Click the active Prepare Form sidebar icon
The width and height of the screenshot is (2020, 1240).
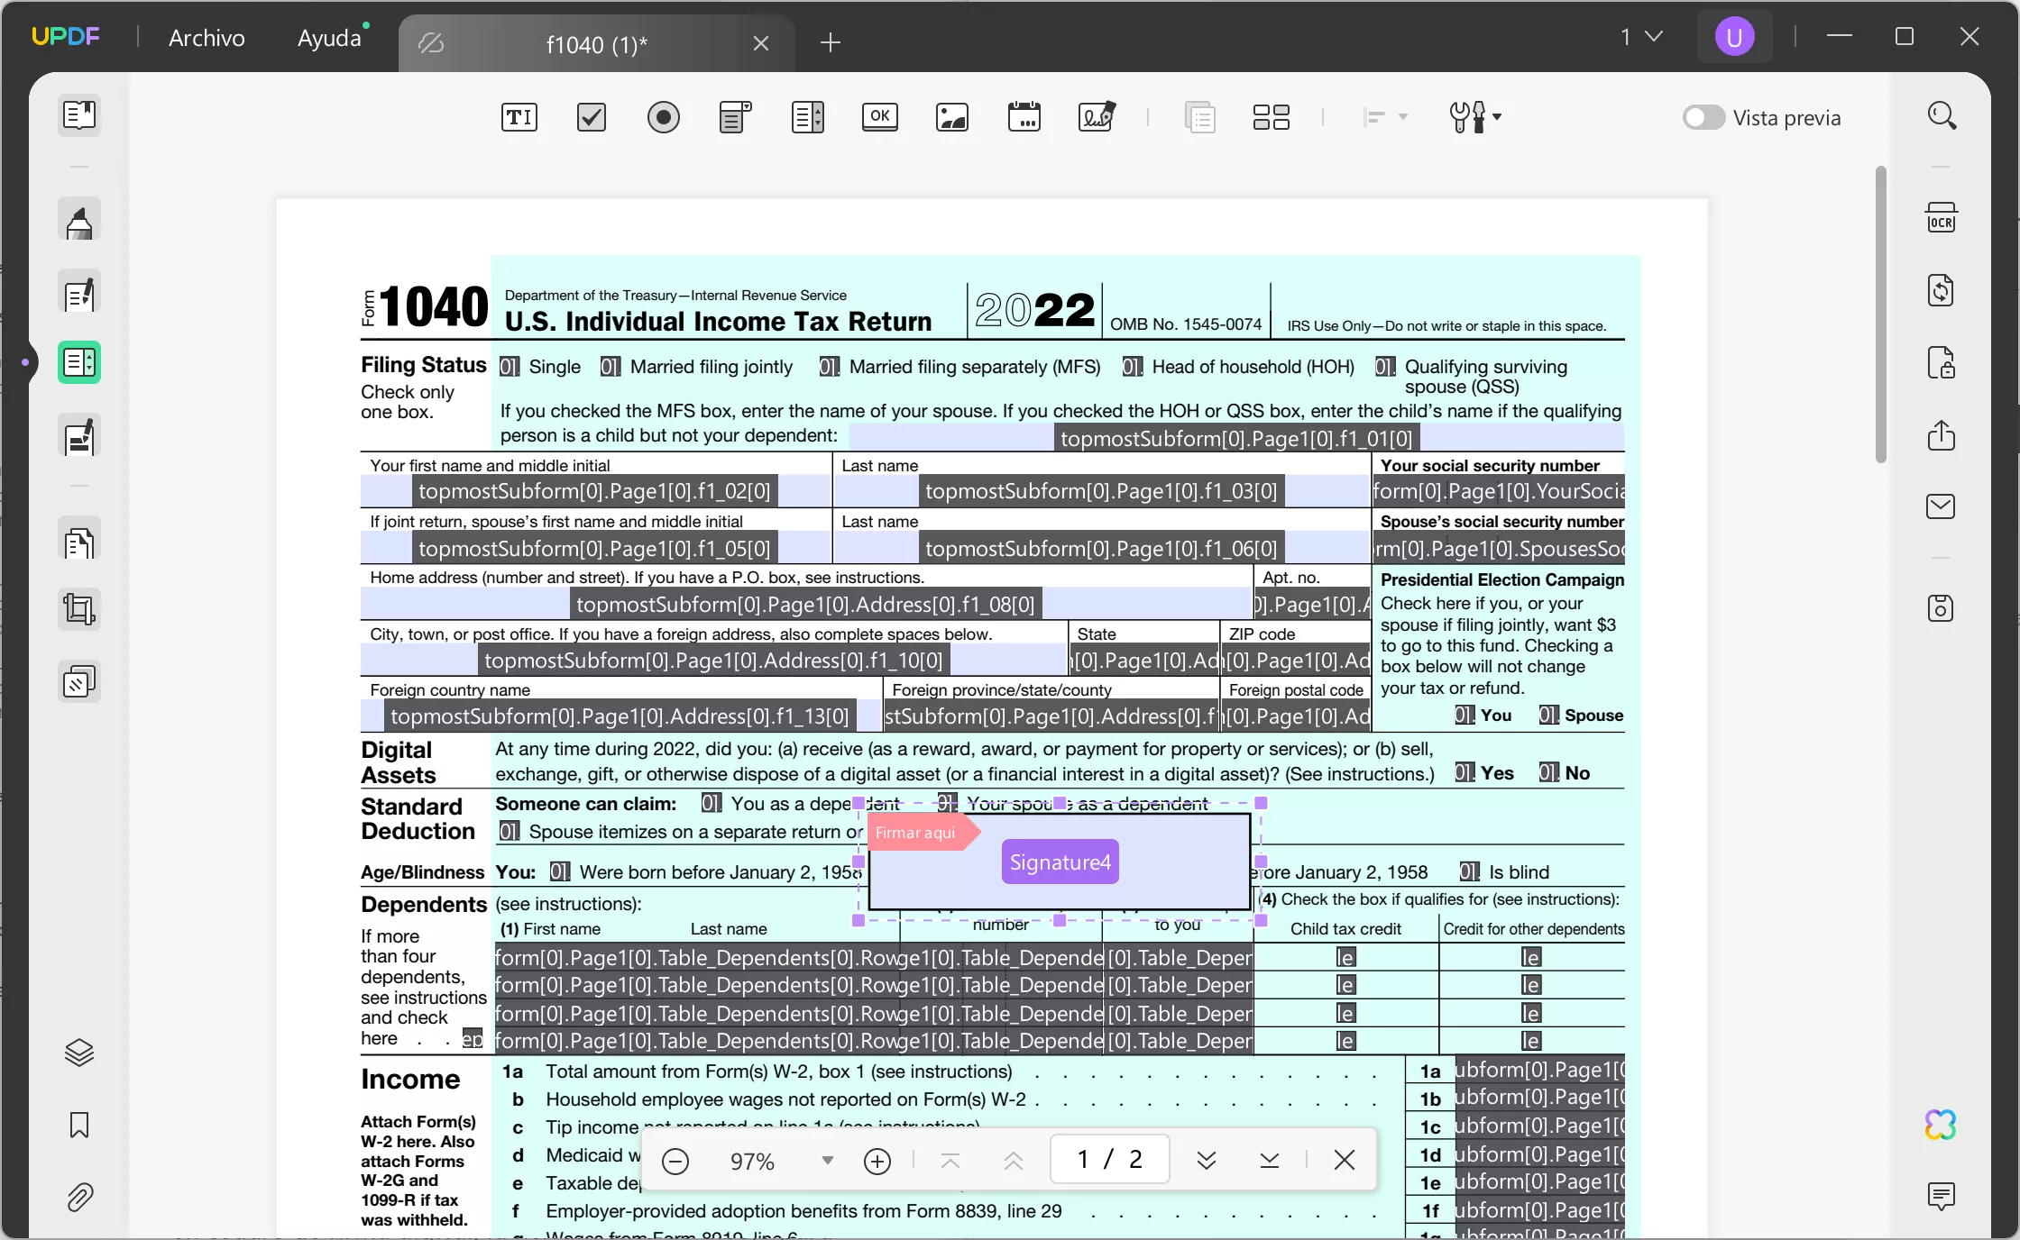[x=79, y=362]
